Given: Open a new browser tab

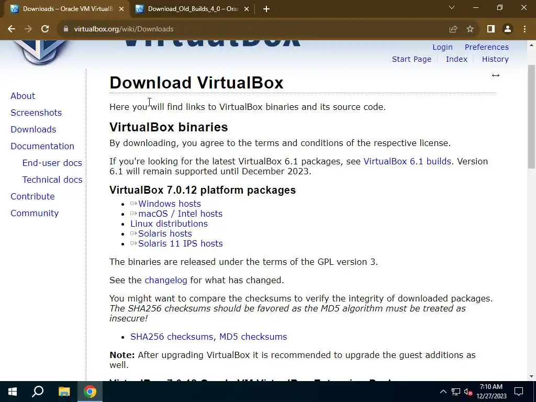Looking at the screenshot, I should click(x=266, y=9).
